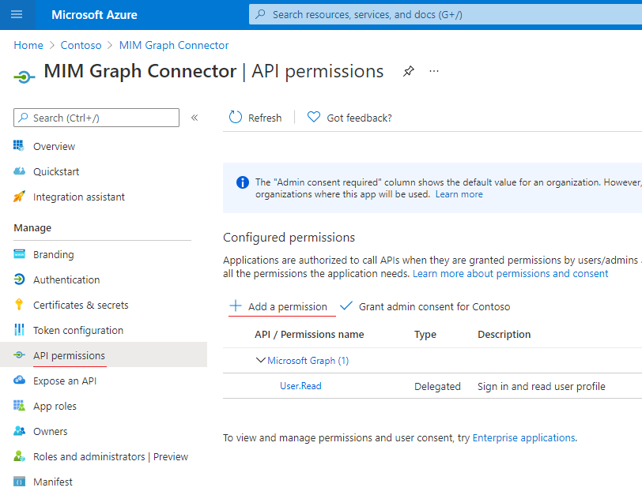Click the Manage section heading

point(32,227)
